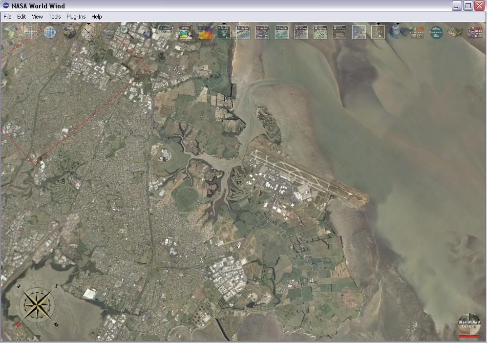Toggle the blue Earth globe layer icon
Image resolution: width=487 pixels, height=343 pixels.
point(397,32)
